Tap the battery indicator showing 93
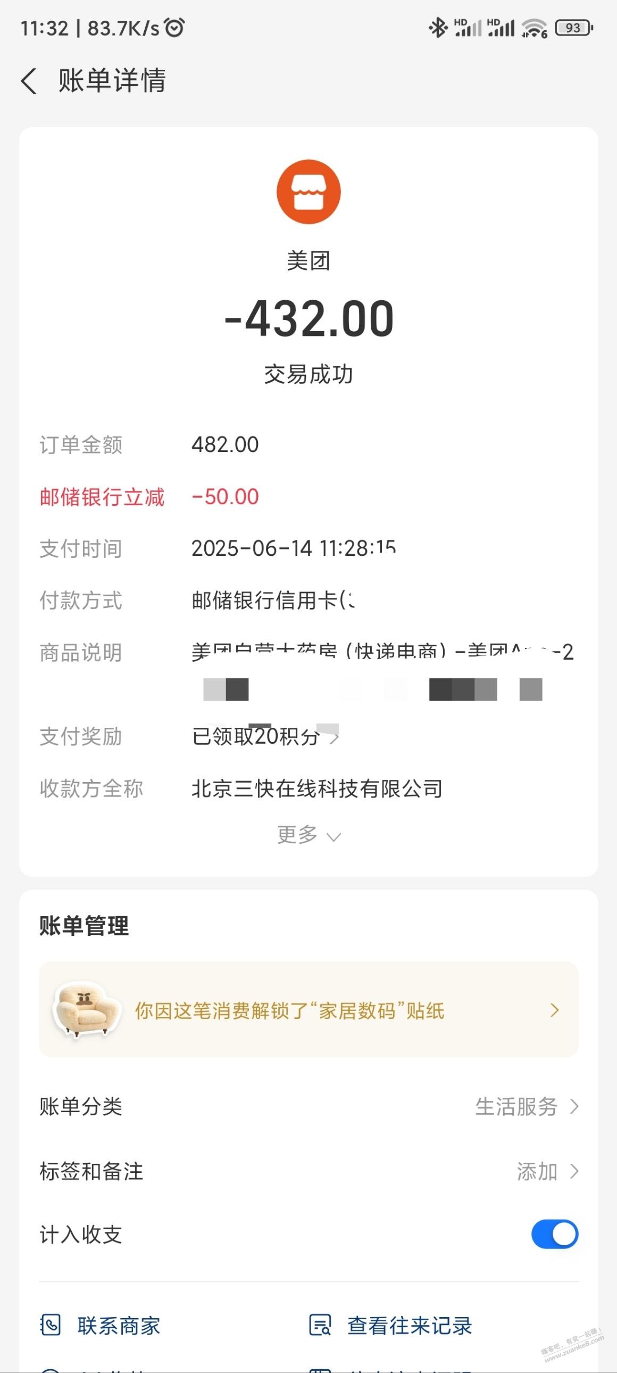Screen dimensions: 617x1373 [574, 28]
